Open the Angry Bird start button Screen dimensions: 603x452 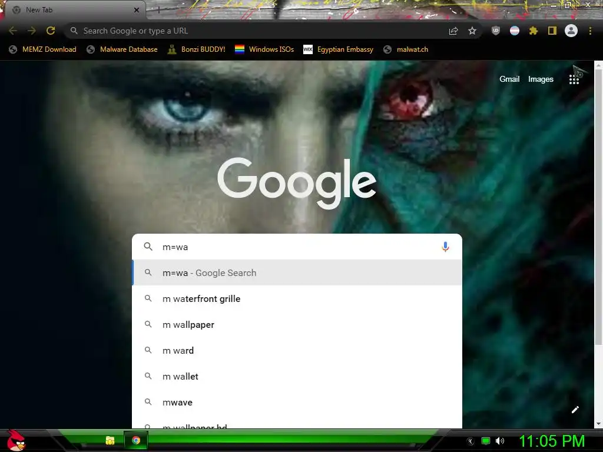(15, 440)
